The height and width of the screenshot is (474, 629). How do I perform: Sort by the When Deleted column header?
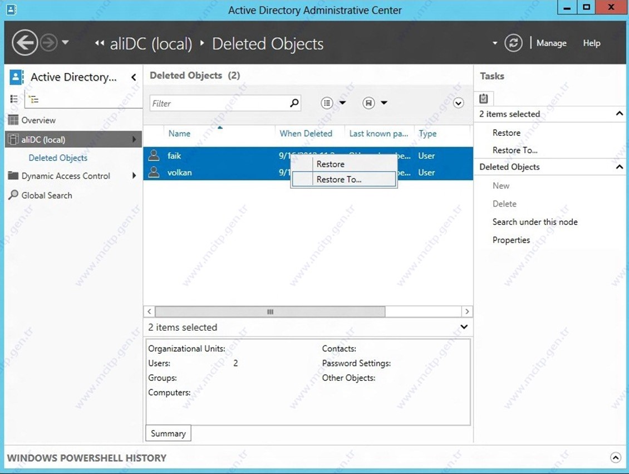306,133
